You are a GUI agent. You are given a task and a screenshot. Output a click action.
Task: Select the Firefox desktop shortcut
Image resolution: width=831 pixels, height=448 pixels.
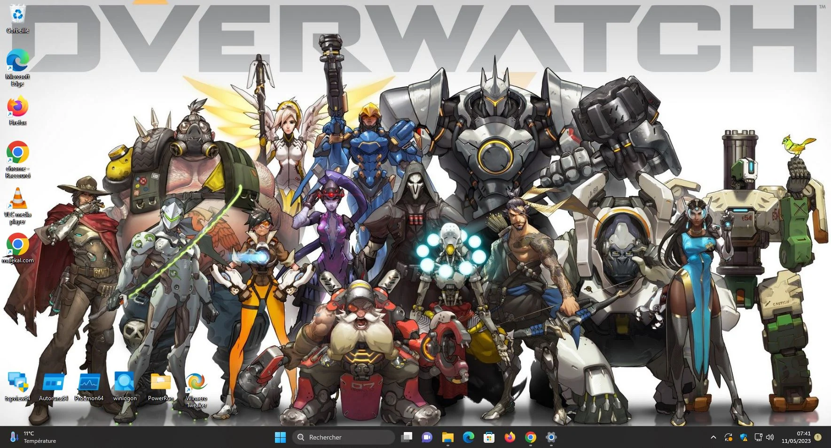(x=17, y=111)
